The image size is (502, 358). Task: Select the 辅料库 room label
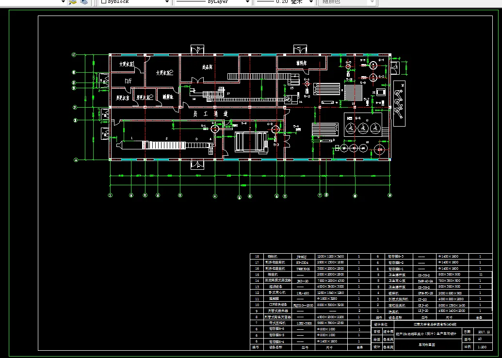301,64
